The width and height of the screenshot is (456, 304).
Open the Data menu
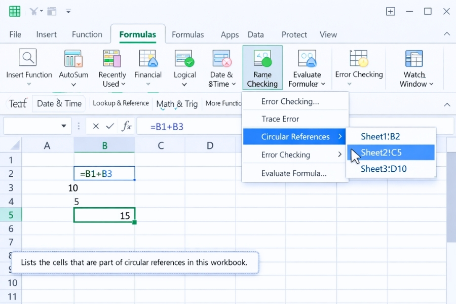pos(255,34)
